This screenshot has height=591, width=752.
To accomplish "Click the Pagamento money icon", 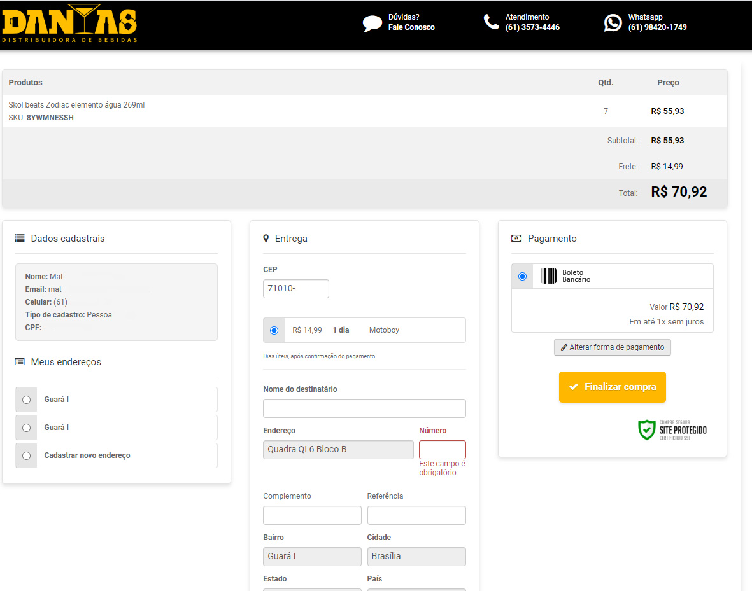I will click(x=516, y=239).
